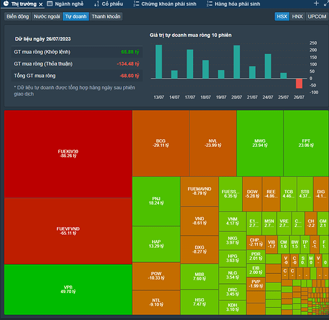Expand panel to fullscreen with arrows icon
The height and width of the screenshot is (320, 329).
tap(326, 3)
